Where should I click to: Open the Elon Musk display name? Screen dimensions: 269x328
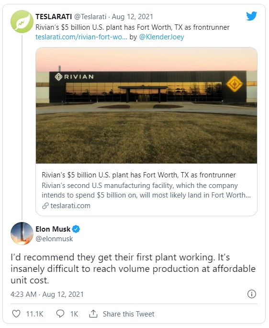click(x=53, y=229)
